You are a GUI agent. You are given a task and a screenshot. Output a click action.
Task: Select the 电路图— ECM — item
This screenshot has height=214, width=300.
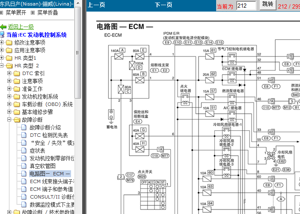pyautogui.click(x=50, y=174)
